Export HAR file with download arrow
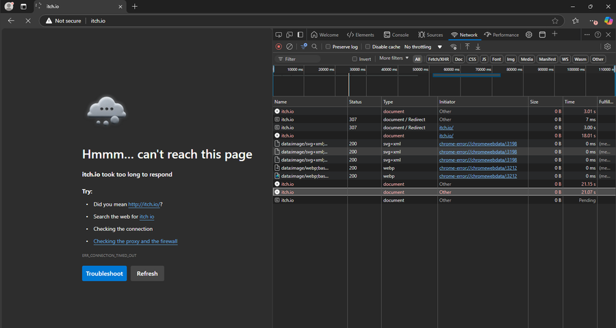 pyautogui.click(x=478, y=46)
